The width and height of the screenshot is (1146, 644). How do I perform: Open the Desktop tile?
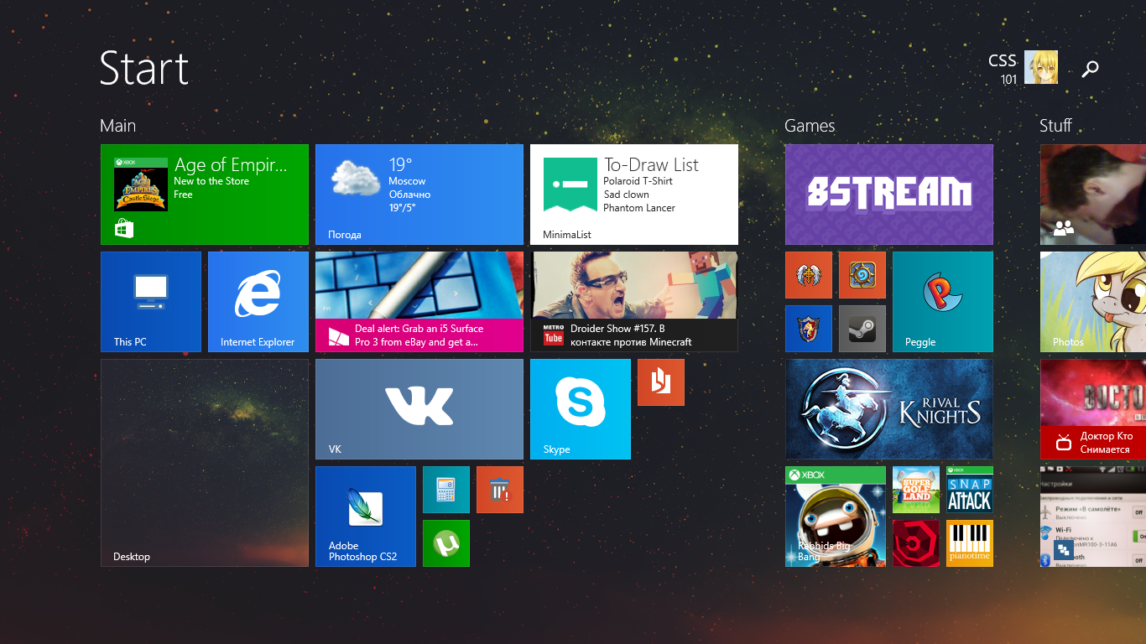coord(205,463)
